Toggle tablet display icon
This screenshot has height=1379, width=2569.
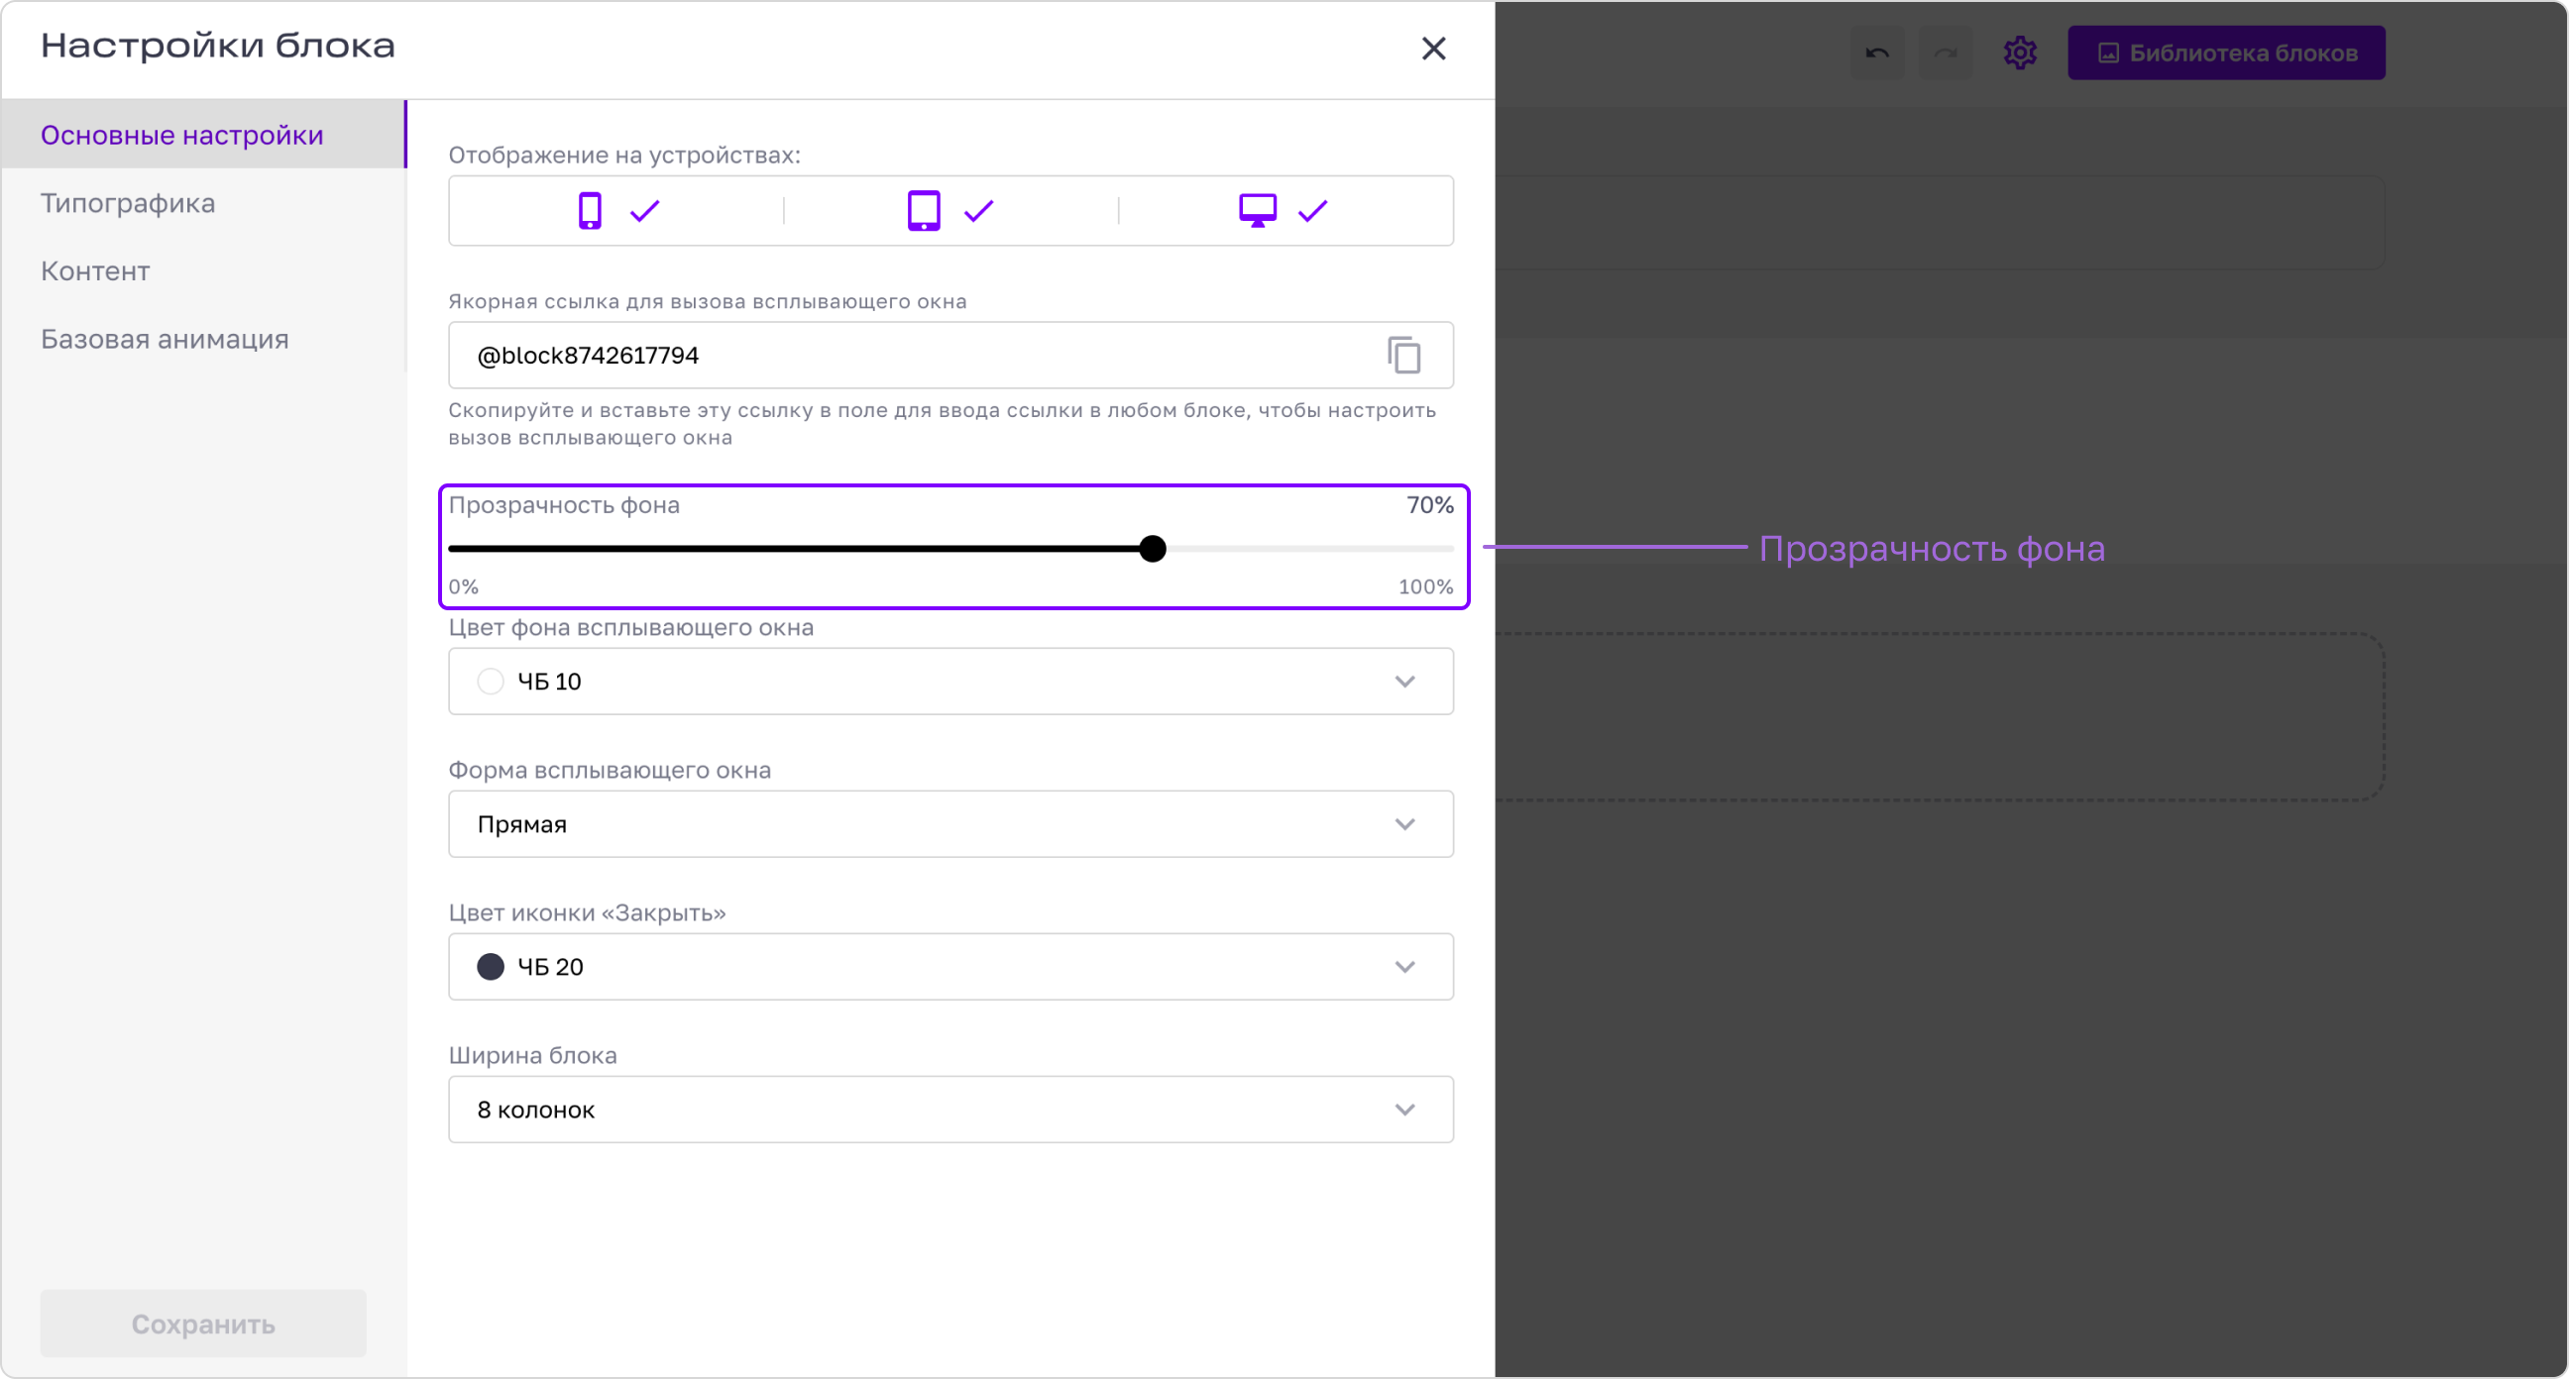coord(924,210)
